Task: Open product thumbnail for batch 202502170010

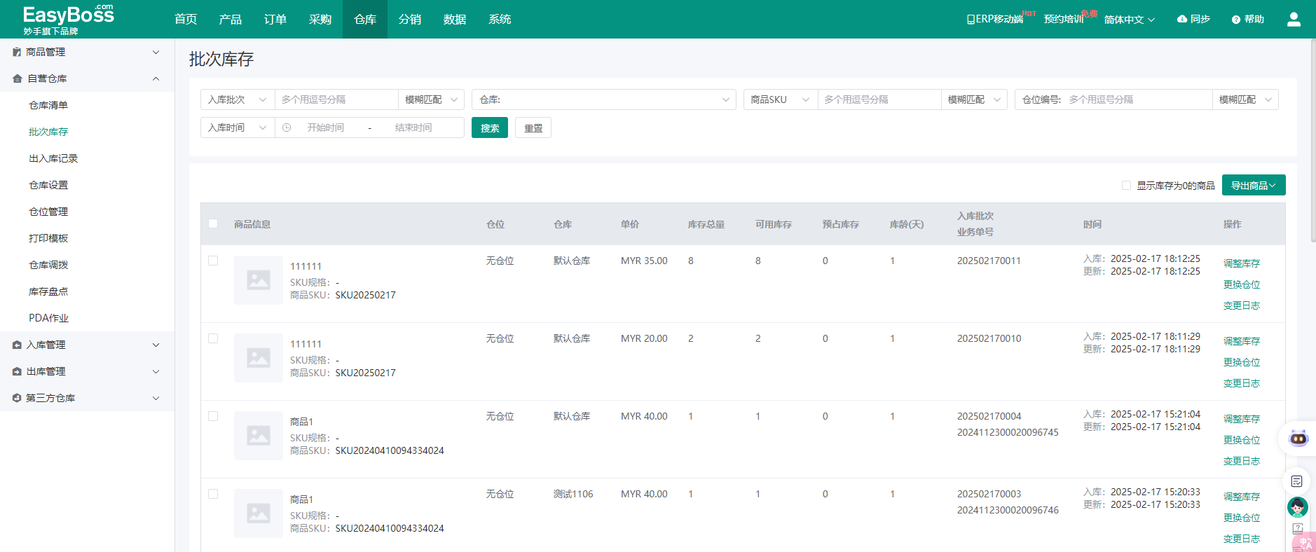Action: [x=259, y=358]
